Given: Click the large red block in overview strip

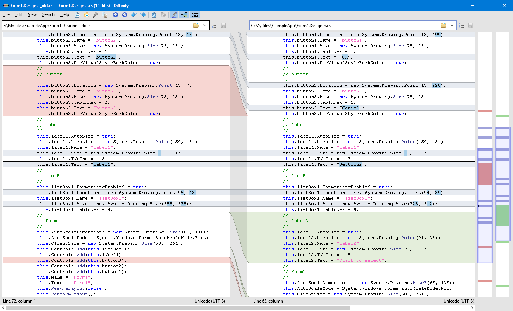Looking at the screenshot, I should [x=485, y=174].
